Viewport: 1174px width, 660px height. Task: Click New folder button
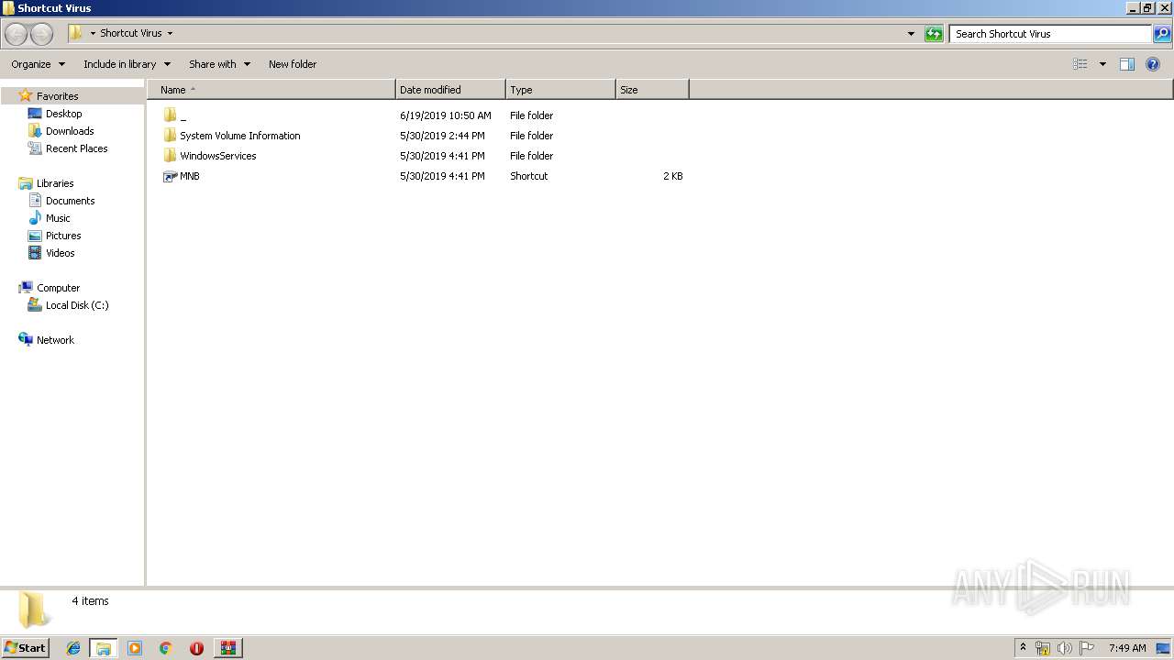pos(293,64)
